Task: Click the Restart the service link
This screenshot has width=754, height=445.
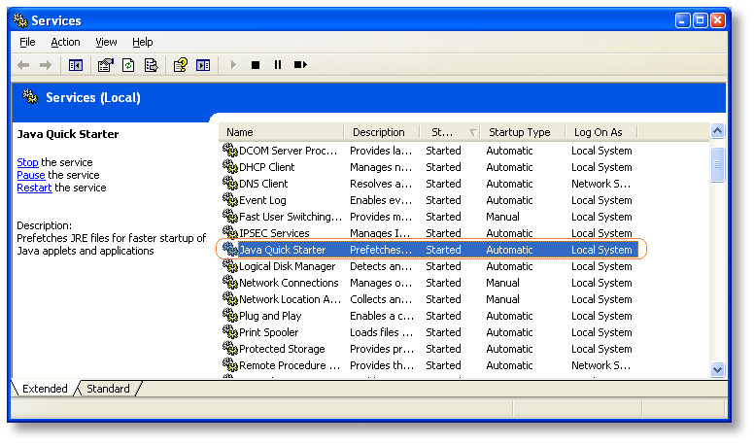Action: pos(34,188)
